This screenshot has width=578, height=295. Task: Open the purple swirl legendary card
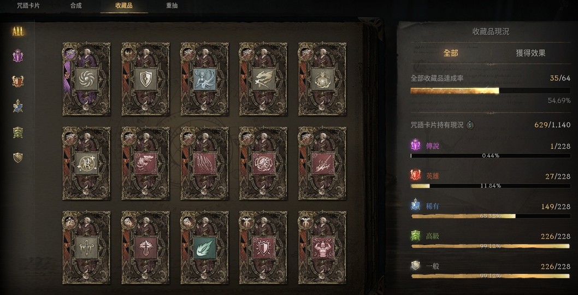pyautogui.click(x=86, y=79)
